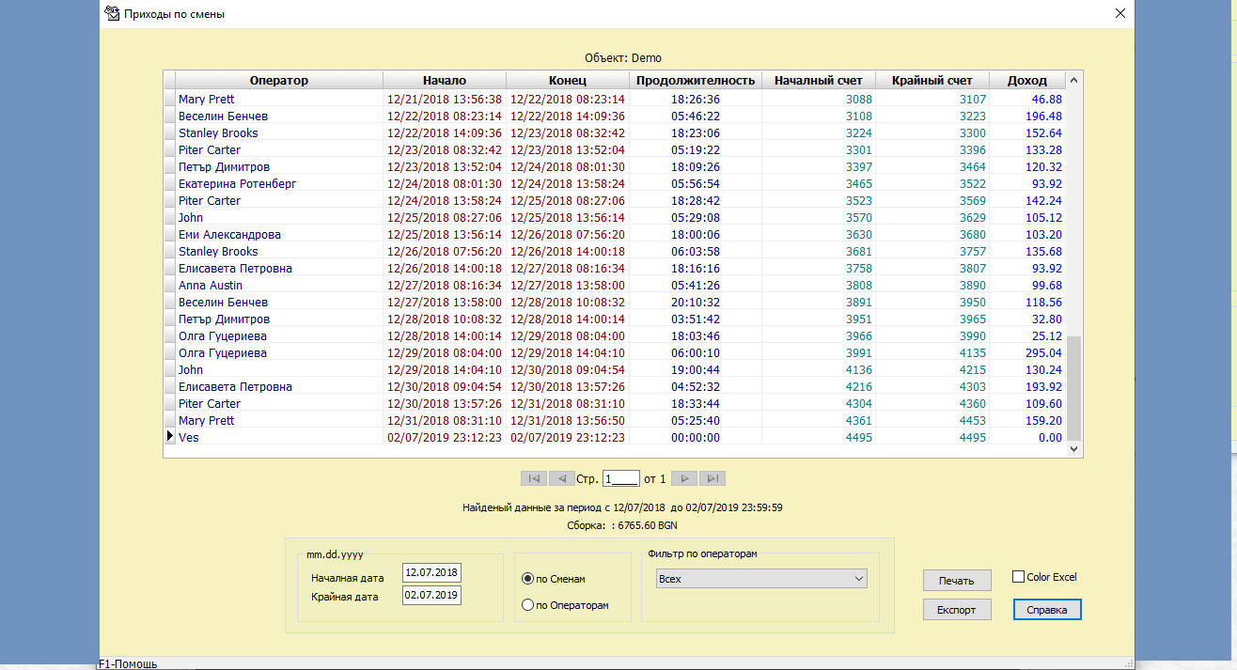This screenshot has height=670, width=1237.
Task: Enable the Color Excel checkbox
Action: coord(1019,577)
